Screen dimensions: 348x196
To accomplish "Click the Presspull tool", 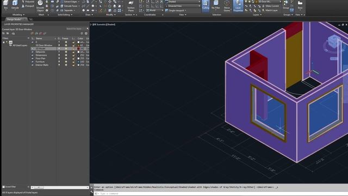I will point(28,6).
